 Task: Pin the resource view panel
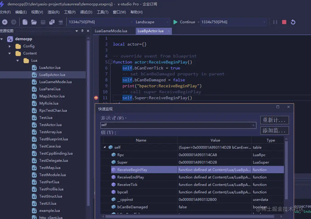(x=82, y=31)
